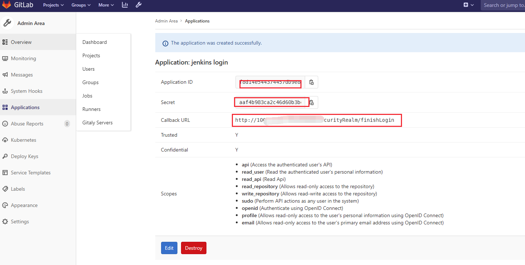Screen dimensions: 525x265
Task: Click the Kubernetes cluster icon
Action: coord(5,140)
